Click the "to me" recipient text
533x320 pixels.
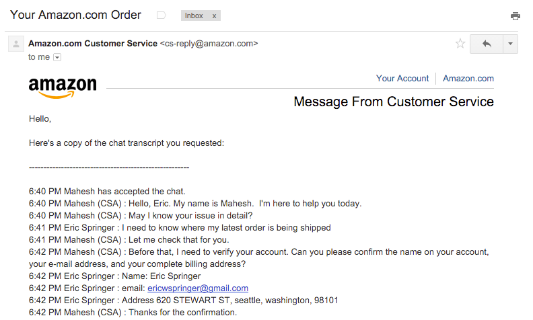point(39,57)
